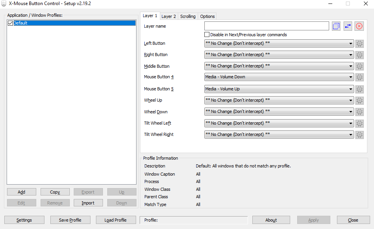The image size is (374, 229).
Task: Enable Disable in Next/Previous layer commands
Action: (x=207, y=35)
